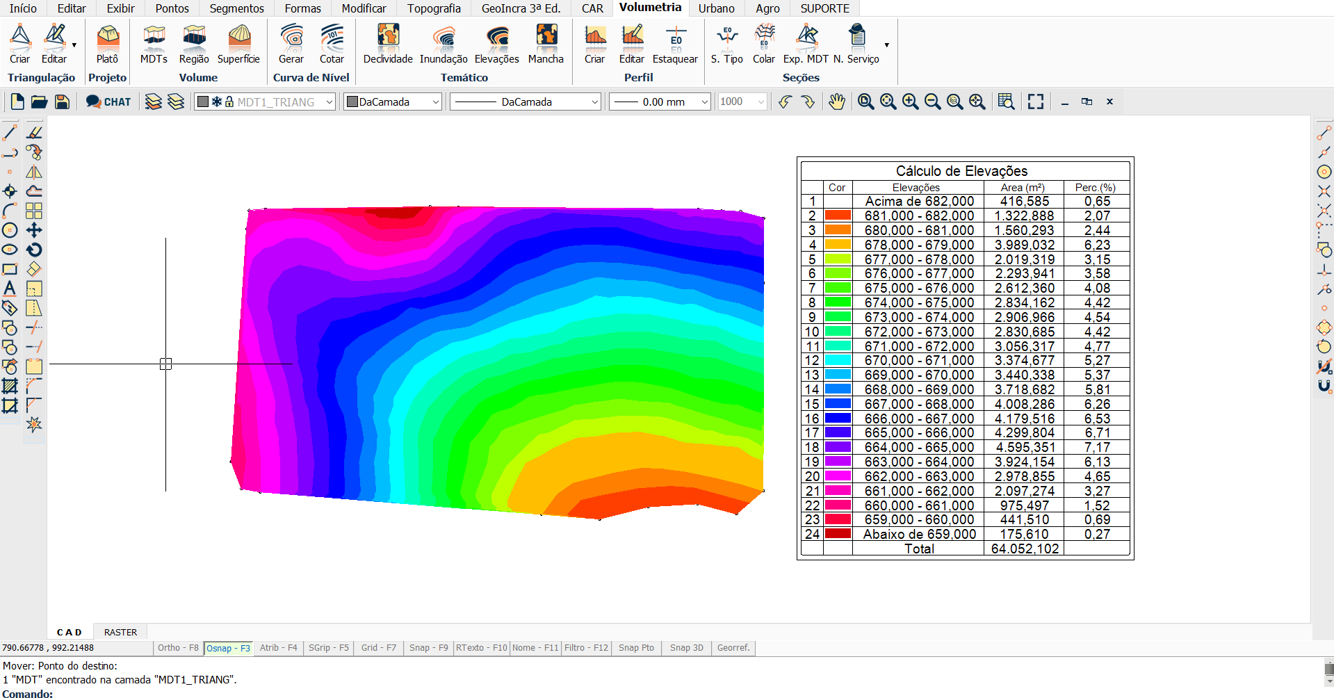Click the orange swatch for 681,000 - 682,000
The image size is (1334, 698).
[x=838, y=216]
